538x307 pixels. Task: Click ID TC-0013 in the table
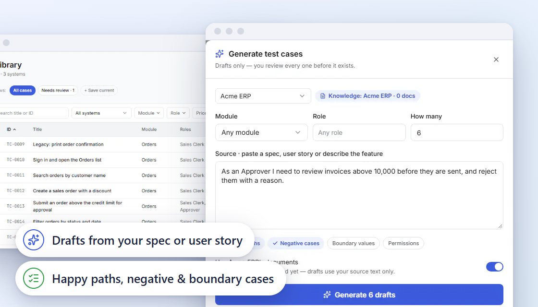click(15, 206)
